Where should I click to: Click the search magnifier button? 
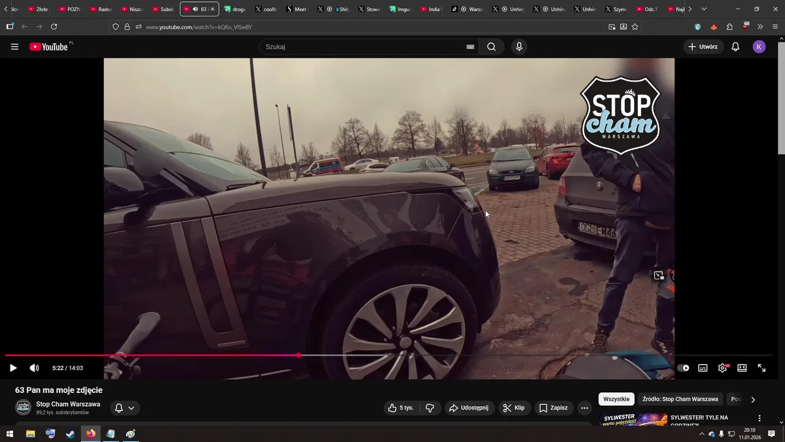tap(491, 47)
